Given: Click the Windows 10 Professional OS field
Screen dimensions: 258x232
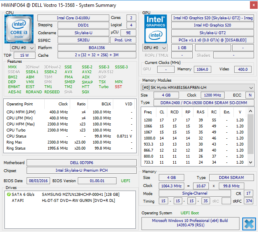Looking at the screenshot, I should [190, 224].
